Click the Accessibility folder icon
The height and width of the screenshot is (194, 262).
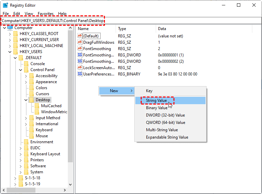point(31,76)
